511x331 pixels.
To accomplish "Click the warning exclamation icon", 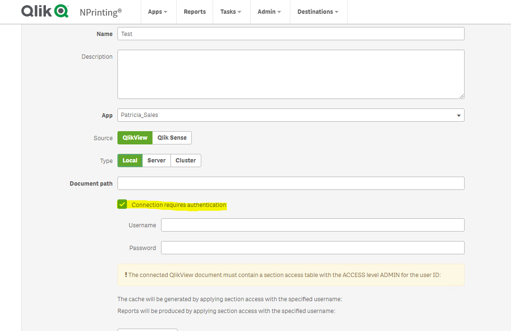I will coord(126,275).
